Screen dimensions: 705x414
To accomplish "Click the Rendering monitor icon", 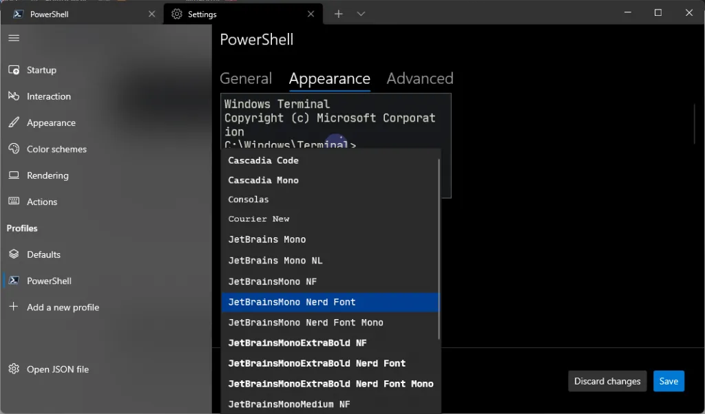I will coord(14,175).
